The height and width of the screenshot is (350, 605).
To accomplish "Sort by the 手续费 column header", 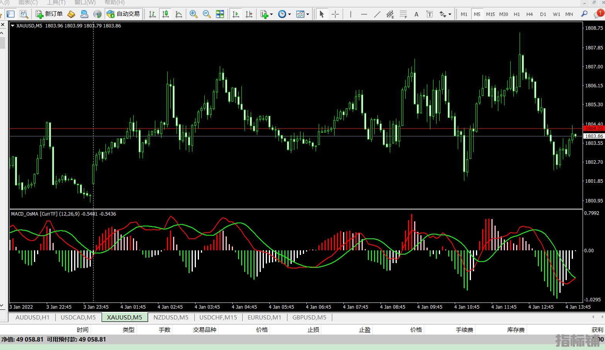I will (464, 330).
